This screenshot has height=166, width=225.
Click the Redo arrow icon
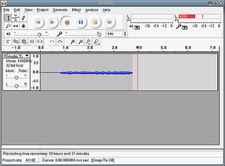pos(60,42)
